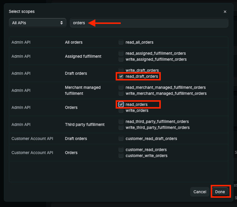The image size is (237, 207).
Task: Tick read_third_party_fulfillment_orders checkbox
Action: [121, 121]
